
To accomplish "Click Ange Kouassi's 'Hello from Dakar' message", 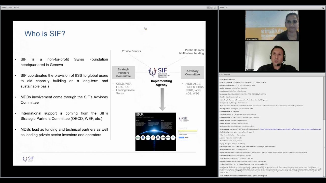I will click(x=233, y=91).
